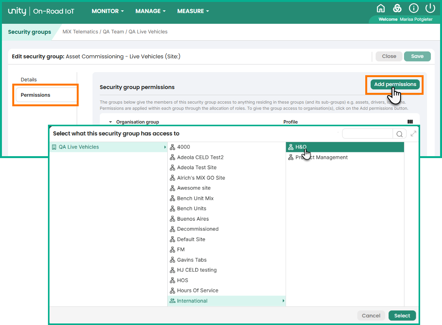Open the home icon in the header
Screen dimensions: 442x325
tap(381, 8)
